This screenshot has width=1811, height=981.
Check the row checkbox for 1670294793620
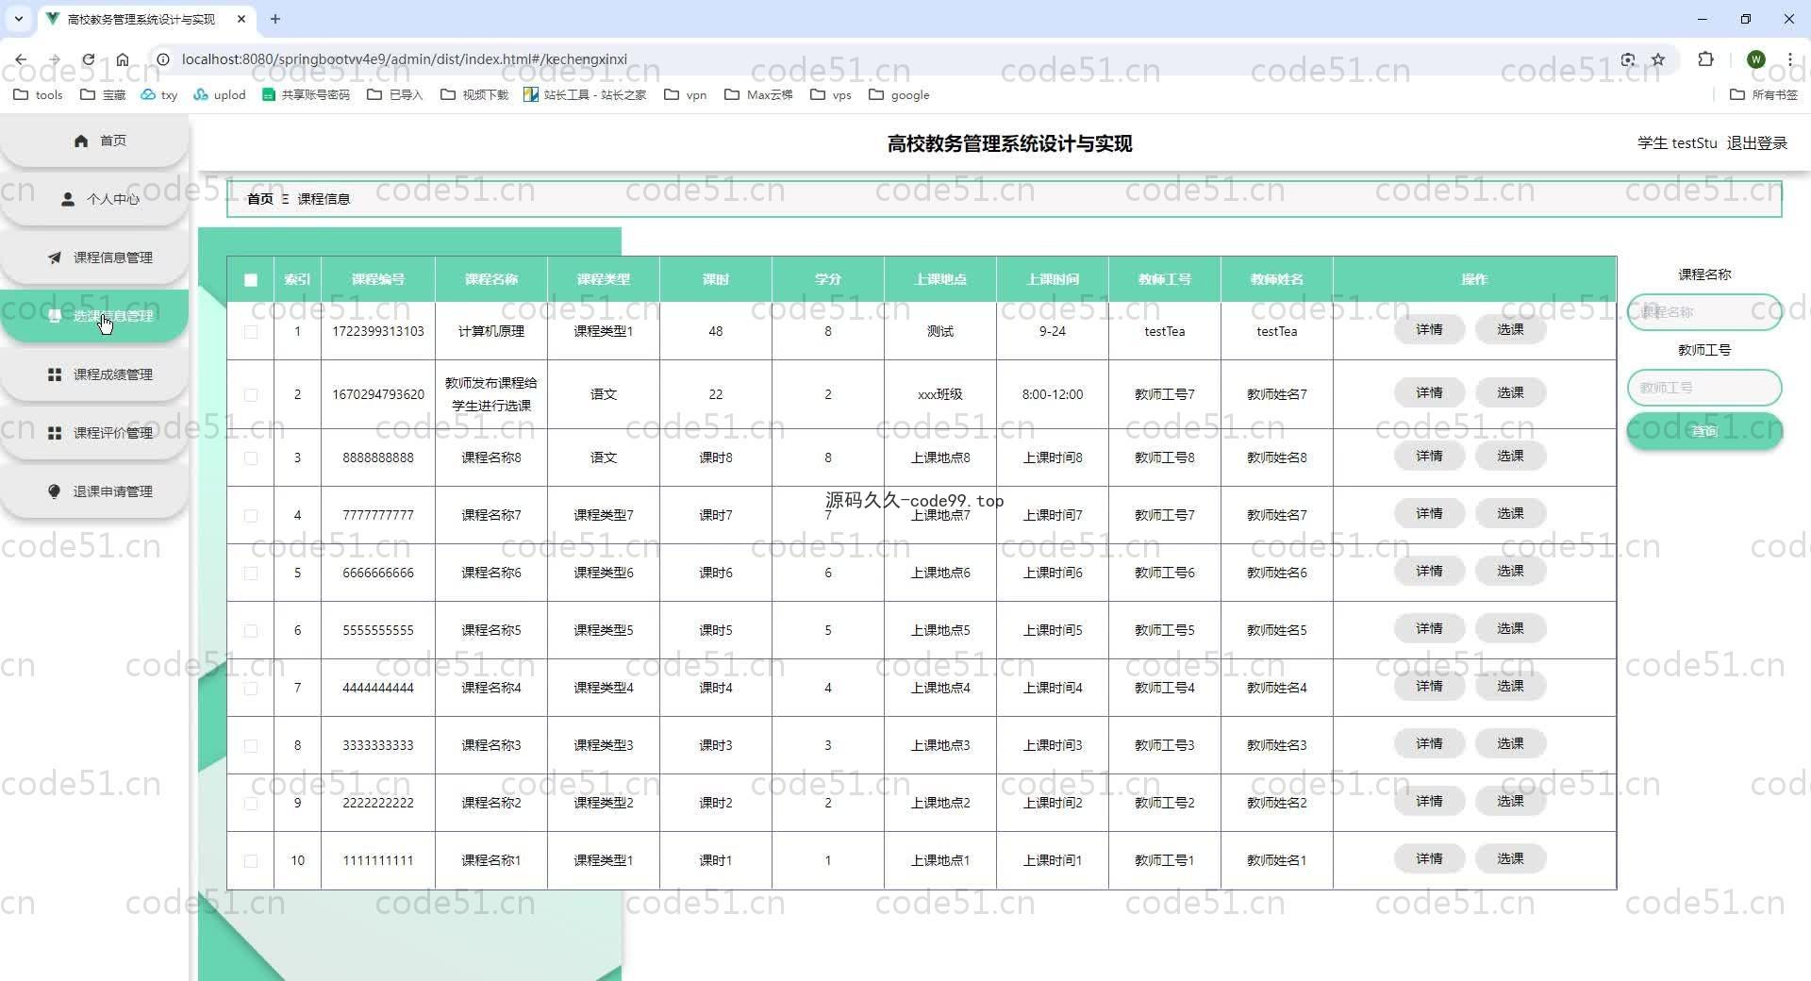coord(251,394)
